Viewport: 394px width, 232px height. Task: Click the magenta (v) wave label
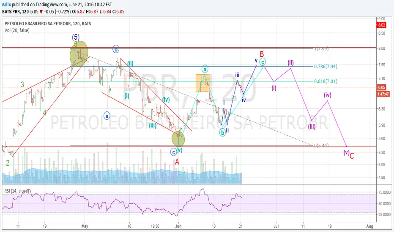(347, 152)
